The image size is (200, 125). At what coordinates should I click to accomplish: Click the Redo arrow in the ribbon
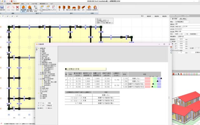[x=13, y=7]
